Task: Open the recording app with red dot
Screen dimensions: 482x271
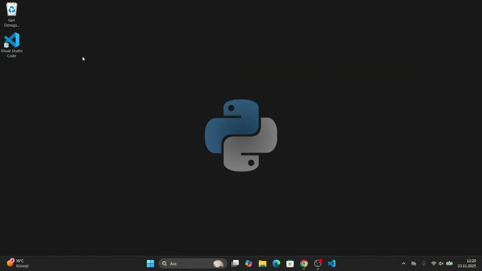Action: pos(318,263)
